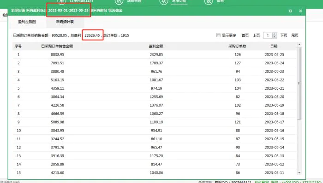Image resolution: width=323 pixels, height=183 pixels.
Task: Select sales amount cell 7091.51
Action: coord(58,63)
